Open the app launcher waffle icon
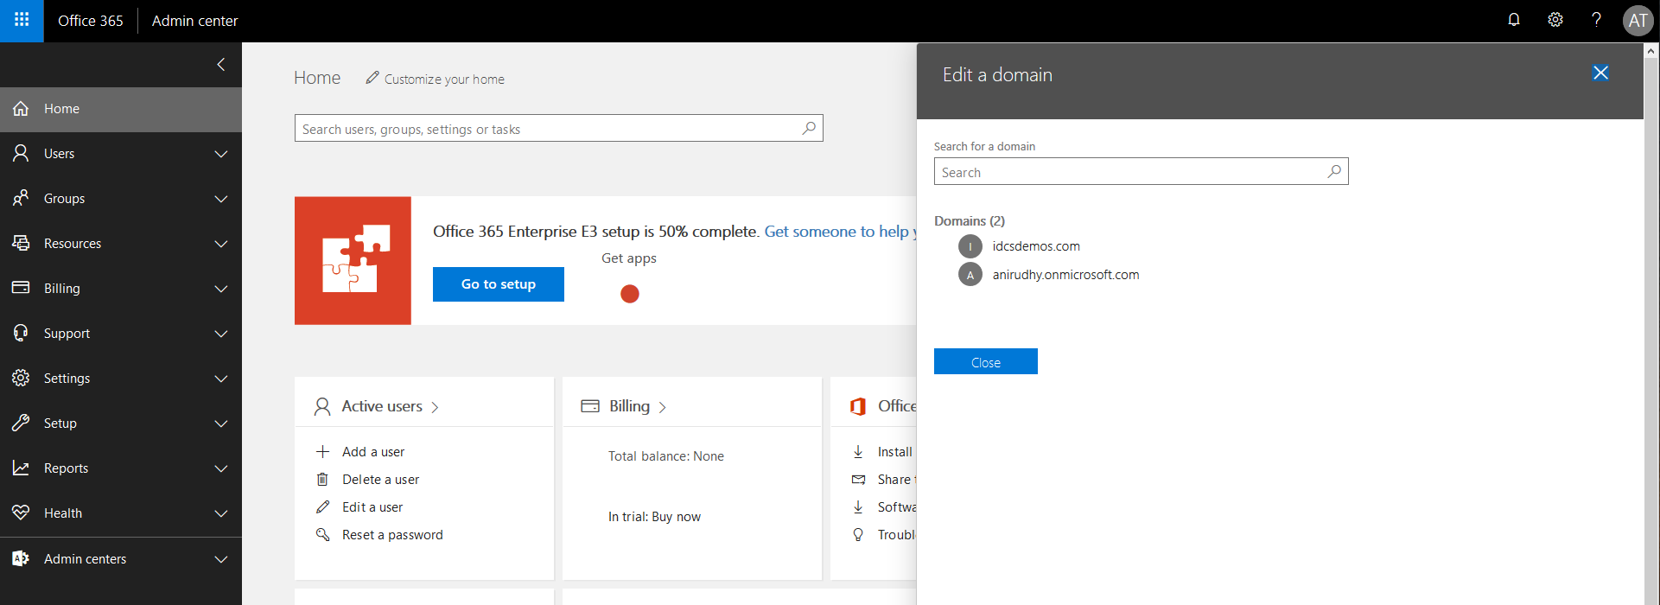1660x605 pixels. point(22,20)
